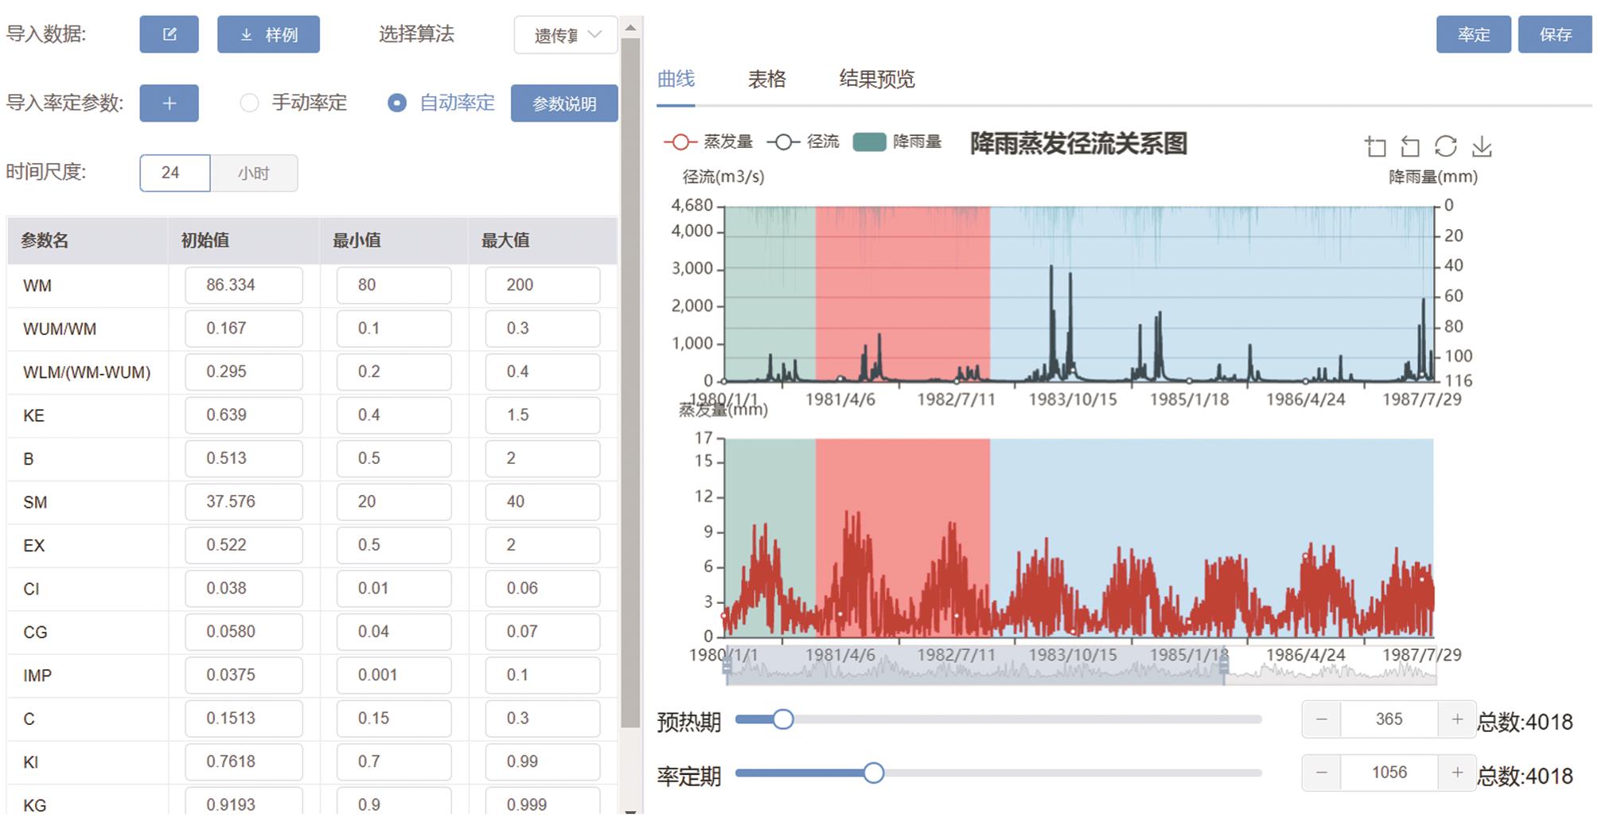
Task: Click the plus icon to import calibration parameters
Action: (x=169, y=103)
